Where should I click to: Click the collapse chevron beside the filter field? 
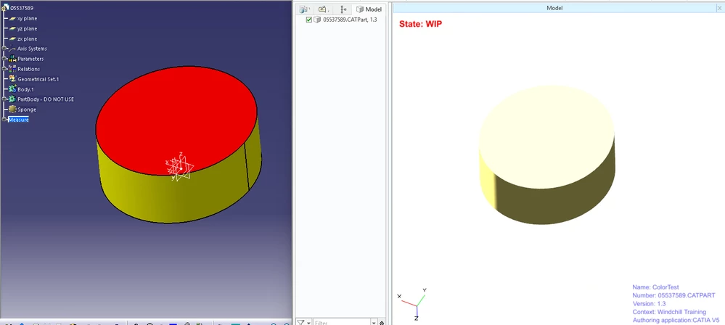pyautogui.click(x=382, y=322)
